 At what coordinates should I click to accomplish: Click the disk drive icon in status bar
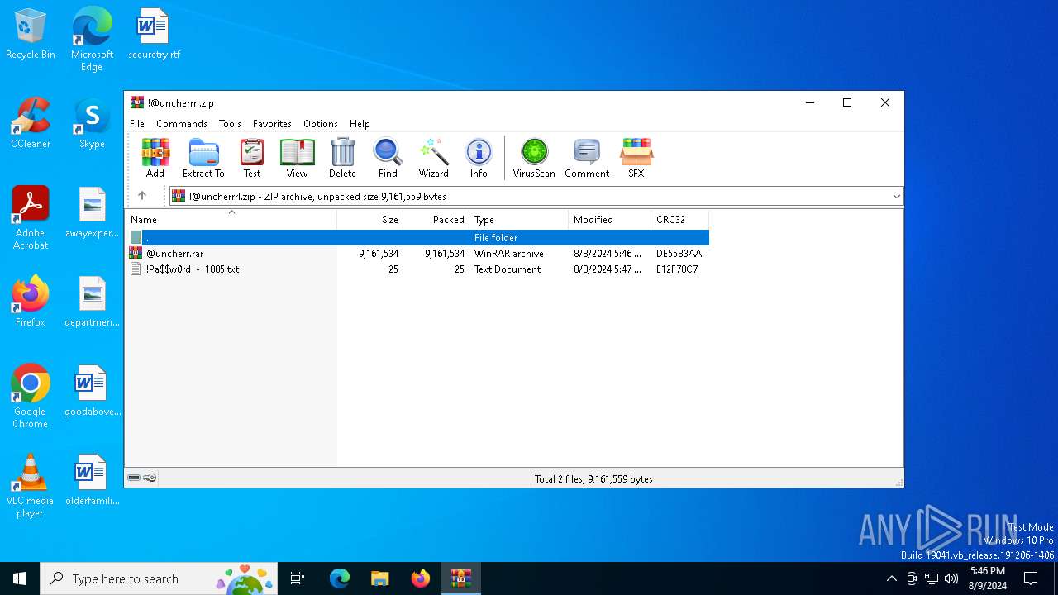134,478
